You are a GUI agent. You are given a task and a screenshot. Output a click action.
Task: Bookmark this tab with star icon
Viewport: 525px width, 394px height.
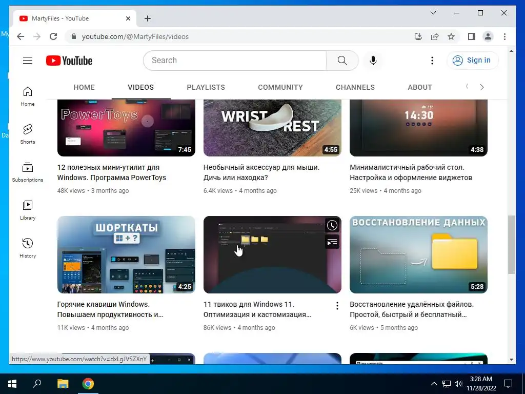click(451, 36)
